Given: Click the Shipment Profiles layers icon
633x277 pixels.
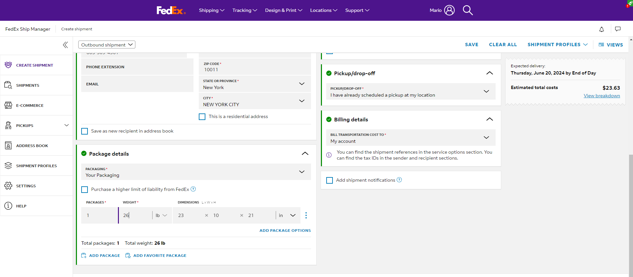Looking at the screenshot, I should coord(8,166).
